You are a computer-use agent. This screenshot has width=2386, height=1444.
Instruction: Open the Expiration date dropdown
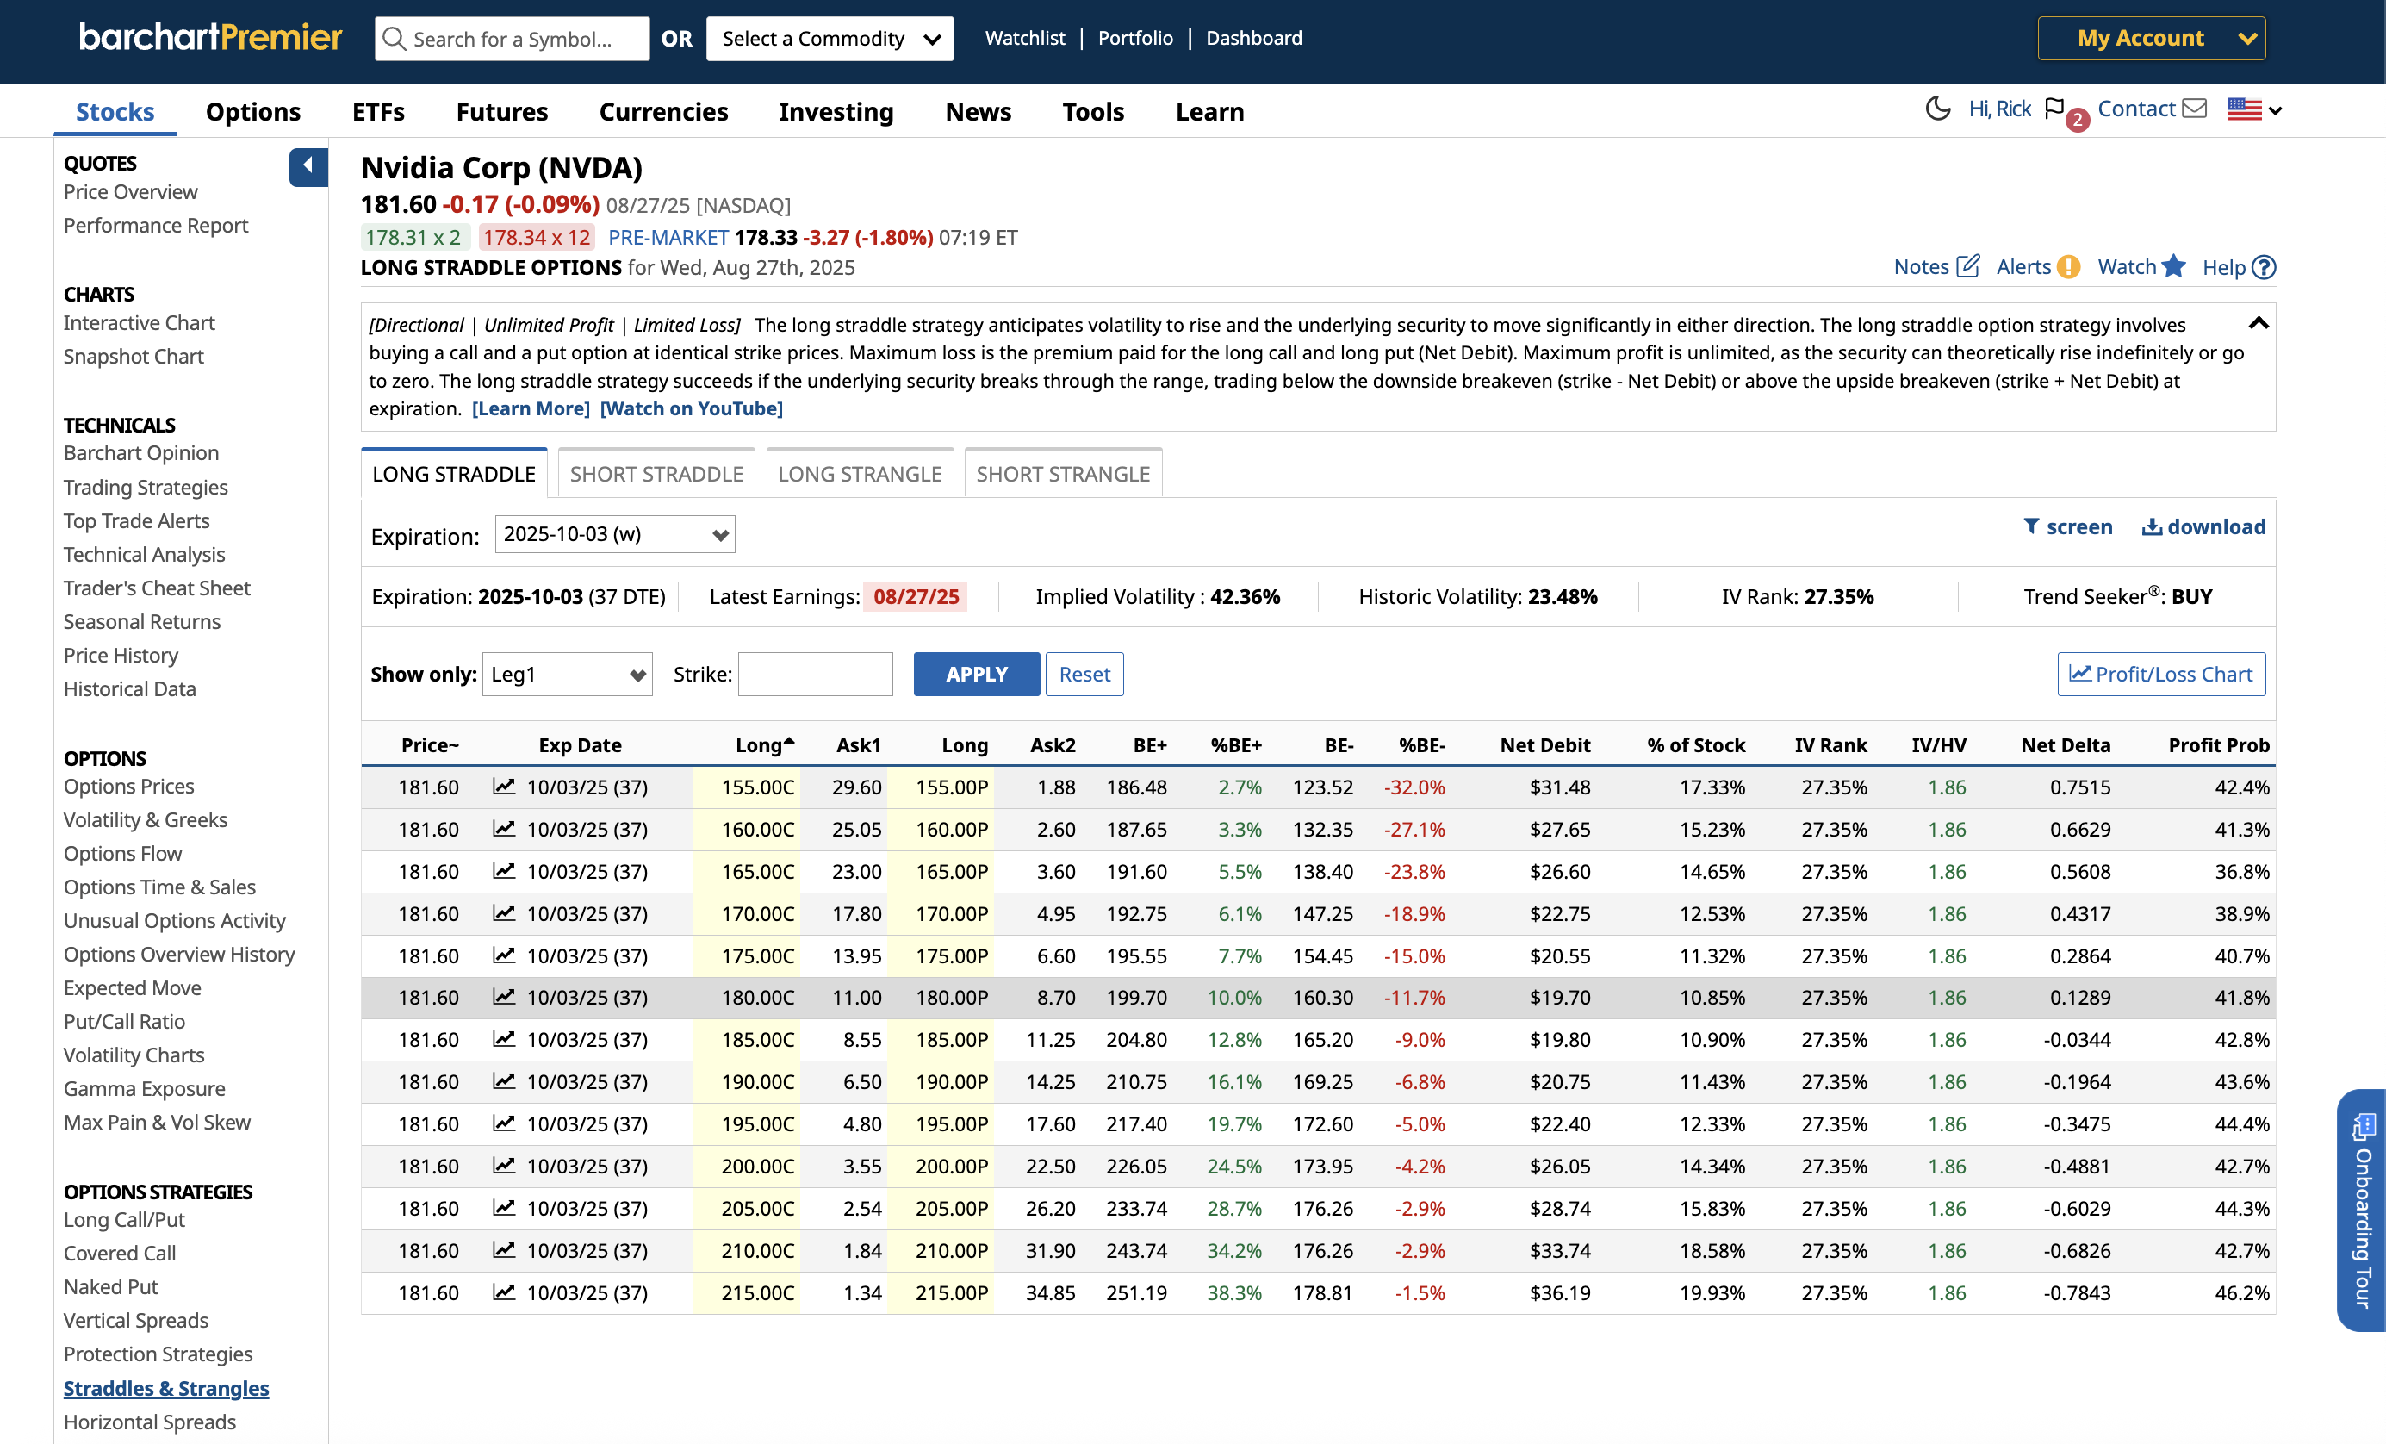point(615,534)
